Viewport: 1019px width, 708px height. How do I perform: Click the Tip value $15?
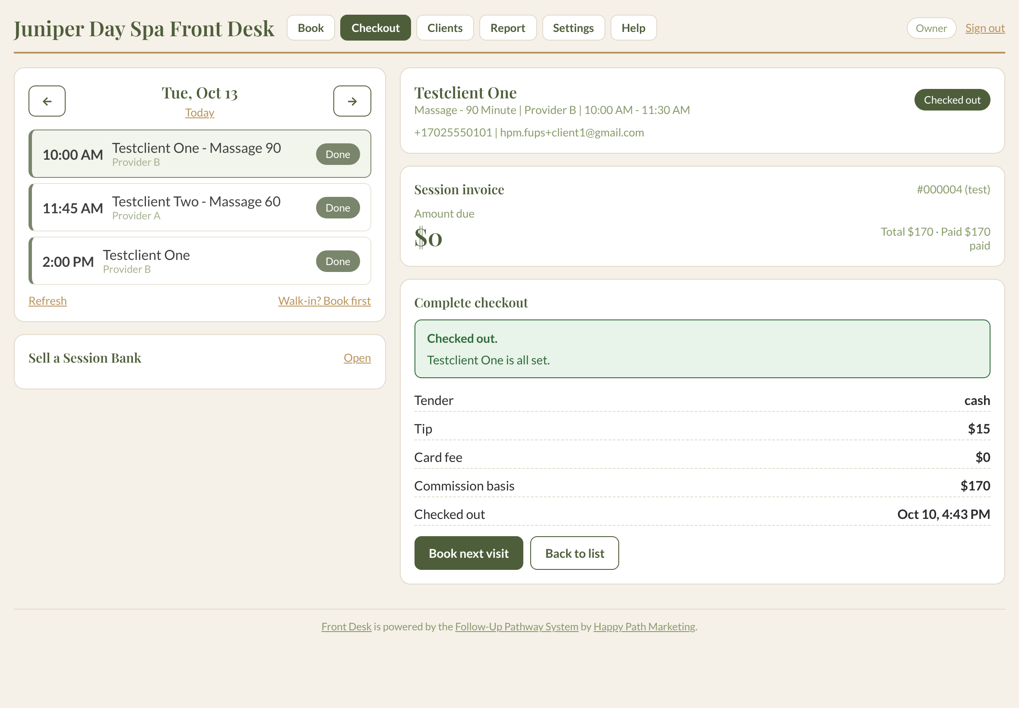coord(979,429)
